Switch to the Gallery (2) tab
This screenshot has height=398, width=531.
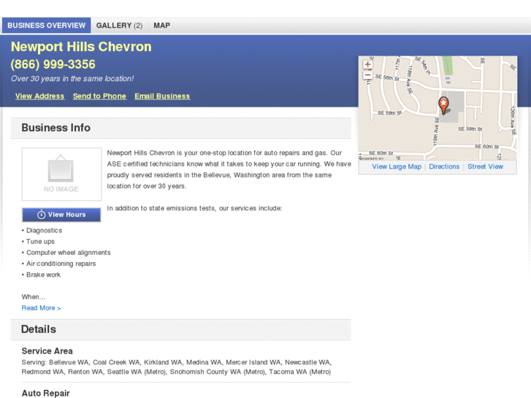tap(119, 26)
